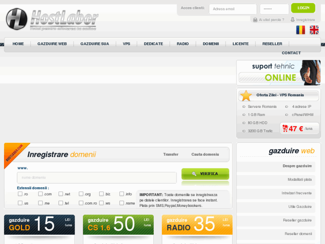Tick the .ro extension checkbox
The image size is (325, 244).
click(x=20, y=194)
